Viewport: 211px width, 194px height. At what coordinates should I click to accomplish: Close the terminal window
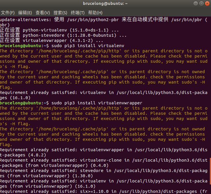click(x=207, y=3)
